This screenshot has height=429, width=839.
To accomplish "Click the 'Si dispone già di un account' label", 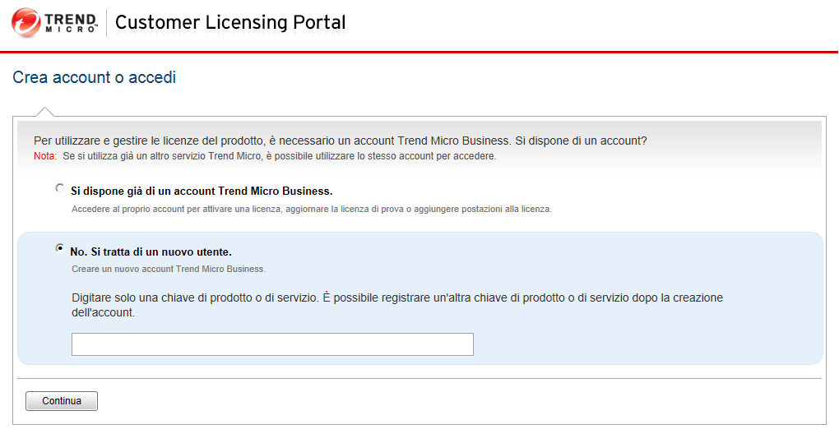I will 202,191.
